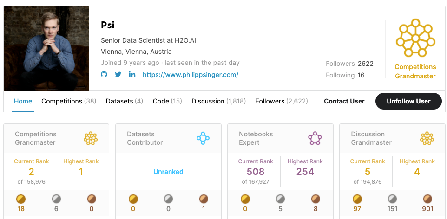447x219 pixels.
Task: Open the LinkedIn profile icon link
Action: pos(132,74)
